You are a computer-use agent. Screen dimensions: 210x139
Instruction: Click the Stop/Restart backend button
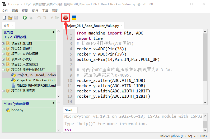tap(65, 18)
